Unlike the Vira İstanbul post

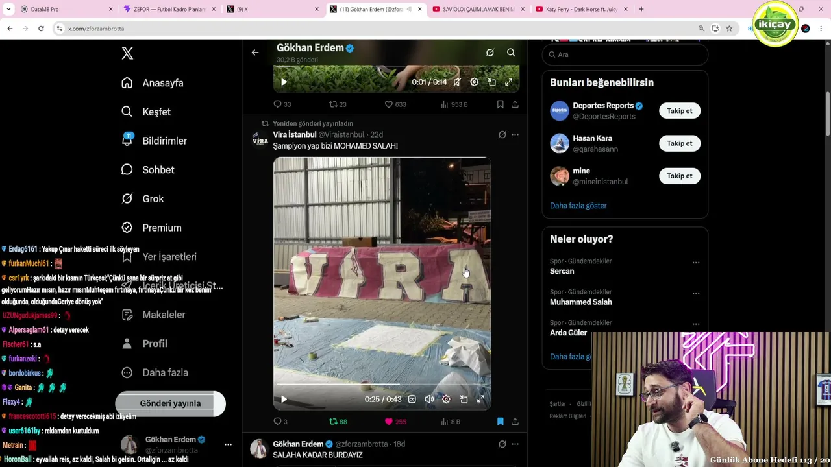point(395,422)
